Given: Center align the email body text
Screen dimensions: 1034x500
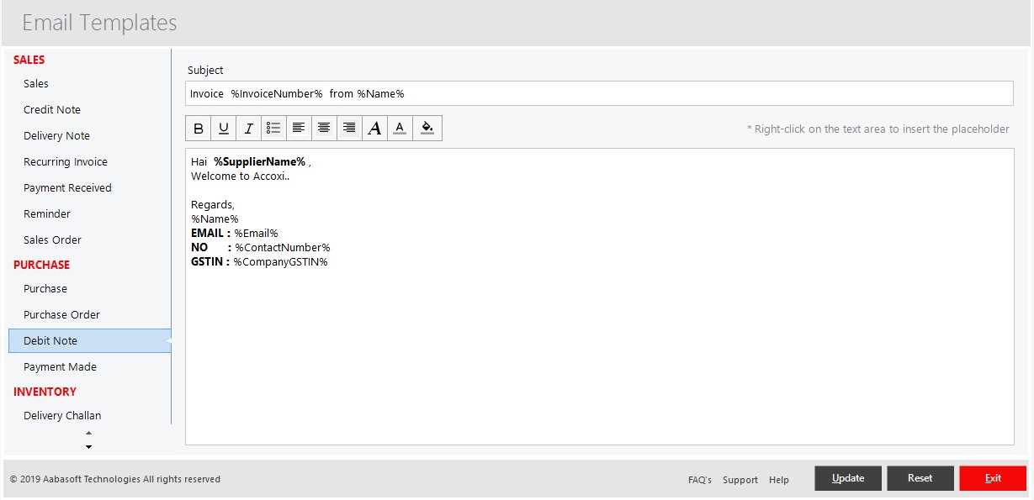Looking at the screenshot, I should click(x=324, y=128).
